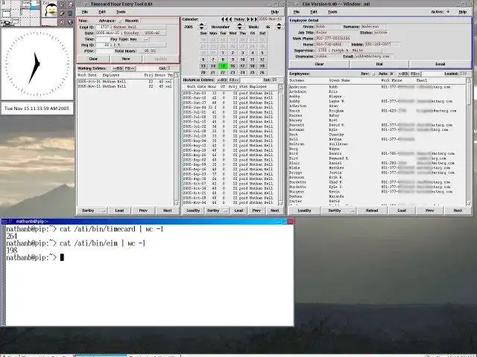The height and width of the screenshot is (357, 477).
Task: Click the outermost back arrow in Calendar navigation
Action: (x=222, y=19)
